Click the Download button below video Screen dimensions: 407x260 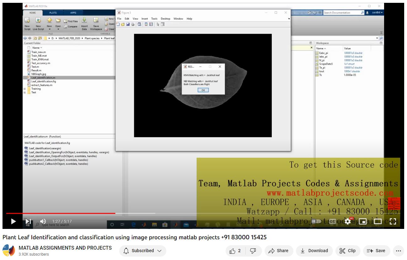[x=314, y=251]
